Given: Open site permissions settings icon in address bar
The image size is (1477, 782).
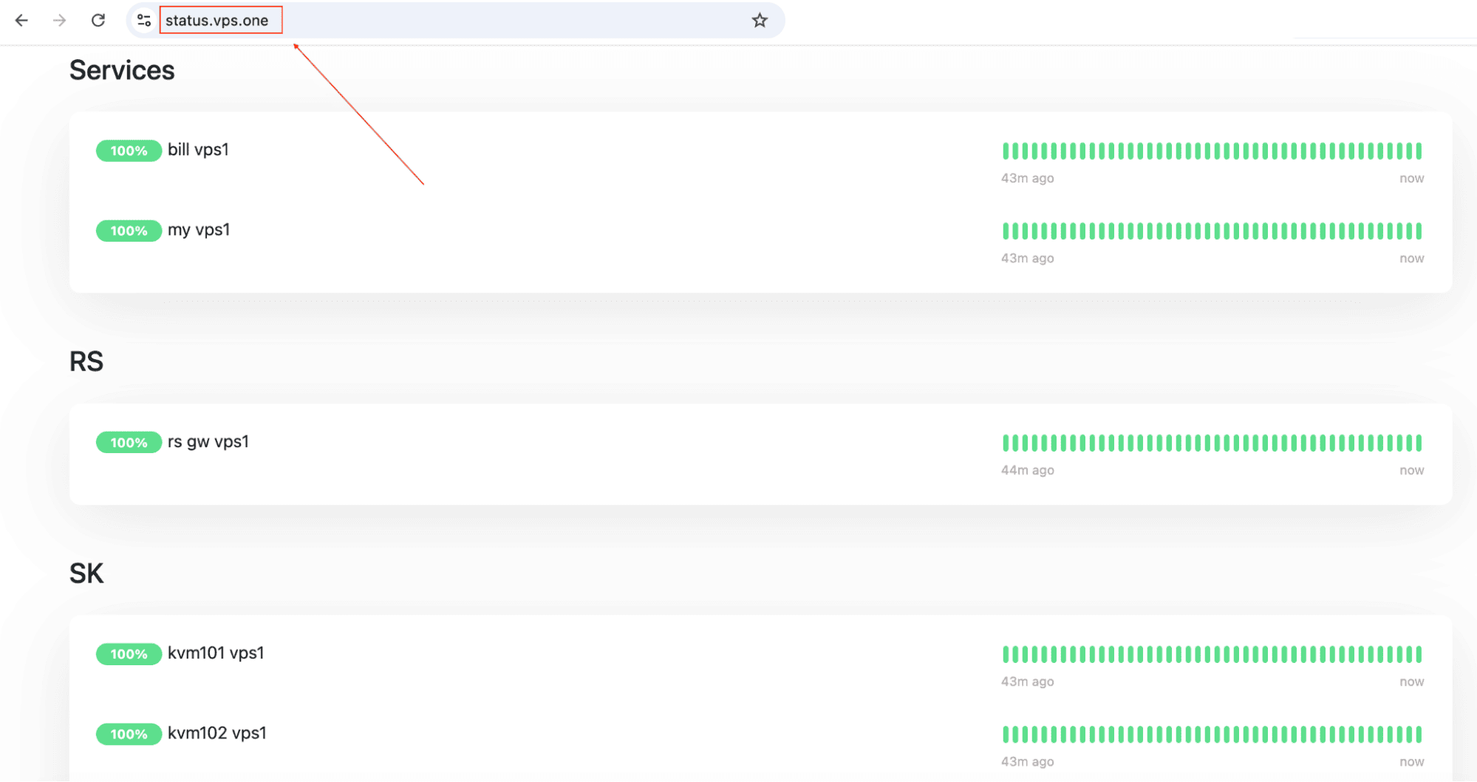Looking at the screenshot, I should tap(143, 20).
